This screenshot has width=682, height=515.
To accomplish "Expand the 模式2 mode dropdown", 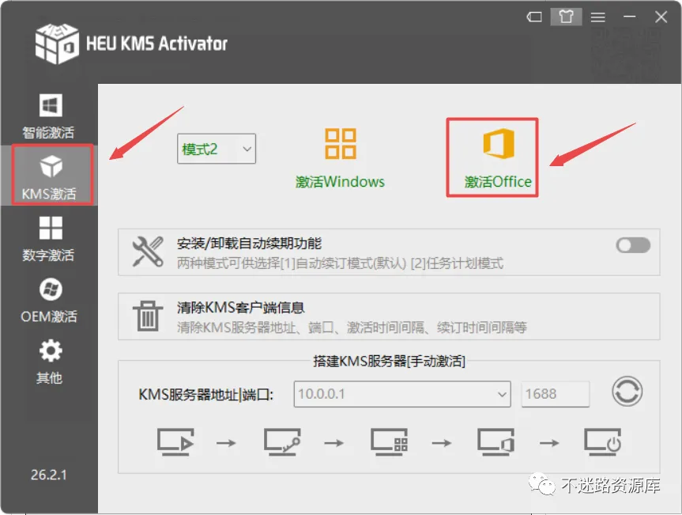I will (x=217, y=149).
